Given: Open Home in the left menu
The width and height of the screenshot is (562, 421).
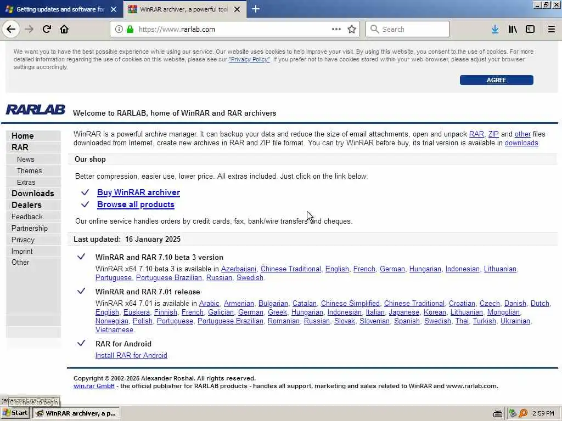Looking at the screenshot, I should pyautogui.click(x=23, y=136).
